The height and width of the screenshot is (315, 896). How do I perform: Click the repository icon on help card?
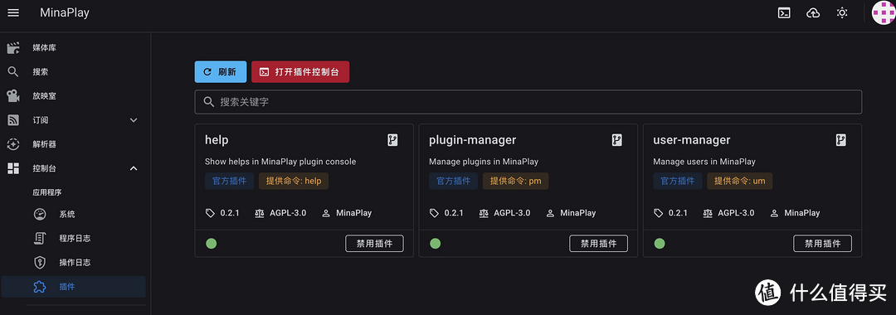point(392,140)
